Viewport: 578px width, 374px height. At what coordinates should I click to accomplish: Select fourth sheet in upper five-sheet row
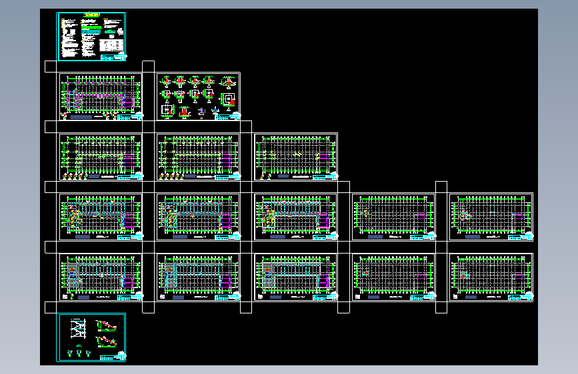click(393, 217)
